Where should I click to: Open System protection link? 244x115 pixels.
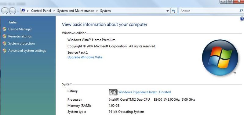(x=21, y=43)
